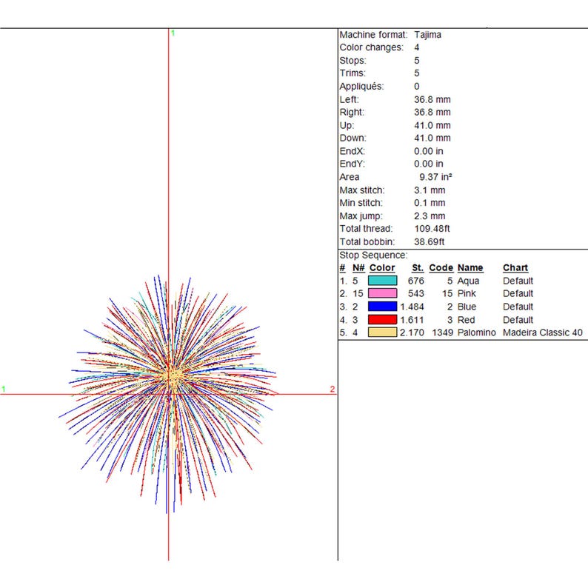
Task: Click the 'Total thread:' label
Action: (366, 229)
